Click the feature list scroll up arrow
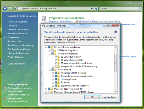This screenshot has width=144, height=109. tap(116, 47)
